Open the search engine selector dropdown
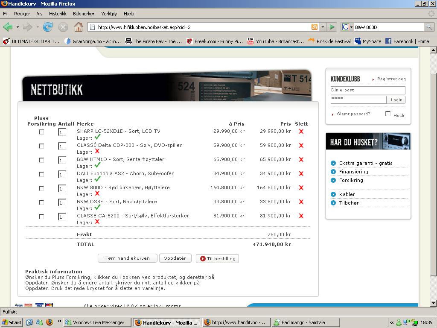Screen dimensions: 437x328 tap(351, 27)
